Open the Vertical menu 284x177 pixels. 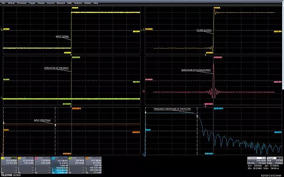click(x=11, y=3)
